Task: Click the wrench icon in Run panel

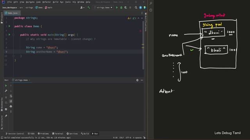Action: pos(6,91)
